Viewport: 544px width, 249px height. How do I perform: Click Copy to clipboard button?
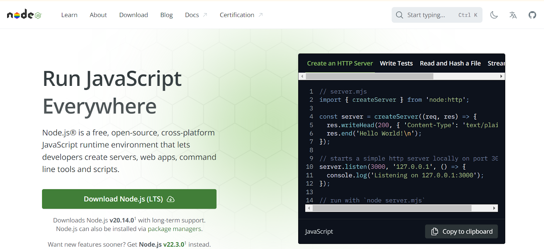point(461,231)
